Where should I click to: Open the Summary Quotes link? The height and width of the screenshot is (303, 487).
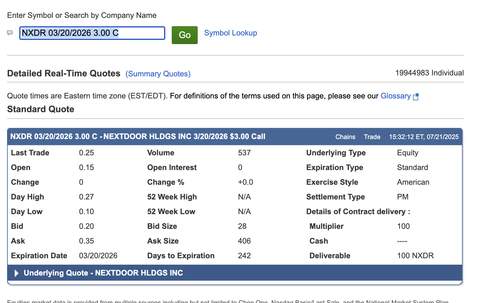tap(158, 74)
